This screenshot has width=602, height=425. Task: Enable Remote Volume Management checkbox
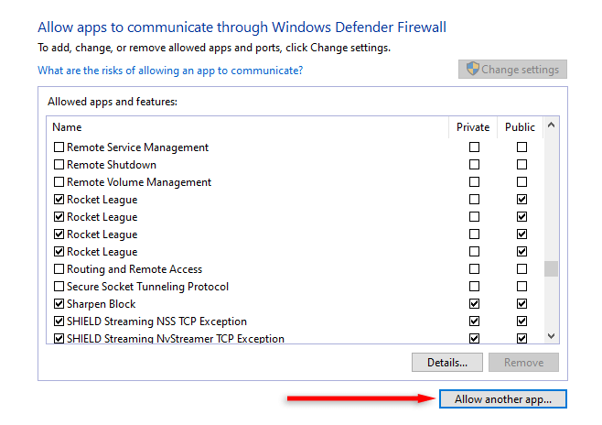tap(59, 182)
